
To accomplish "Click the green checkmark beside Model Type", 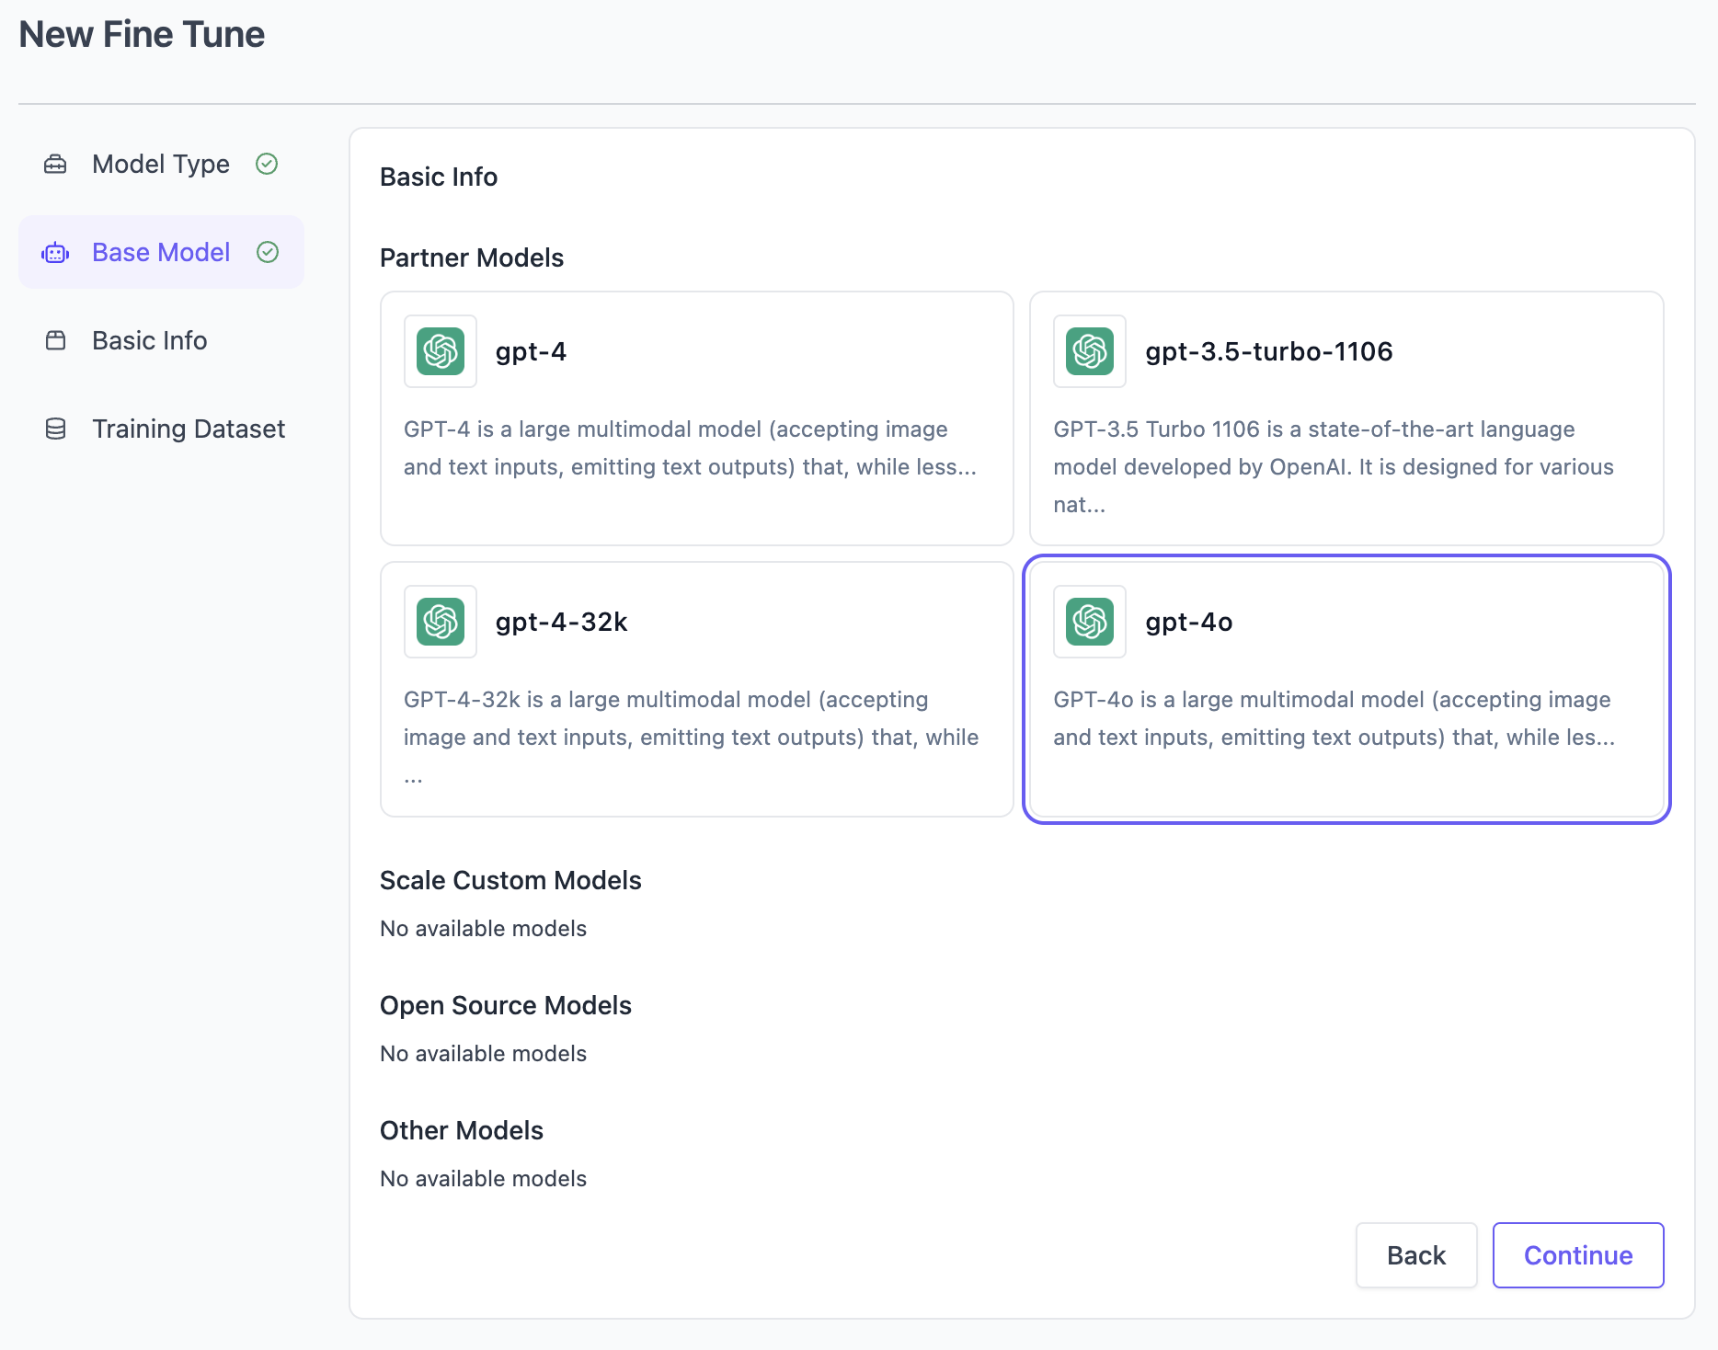I will (267, 164).
